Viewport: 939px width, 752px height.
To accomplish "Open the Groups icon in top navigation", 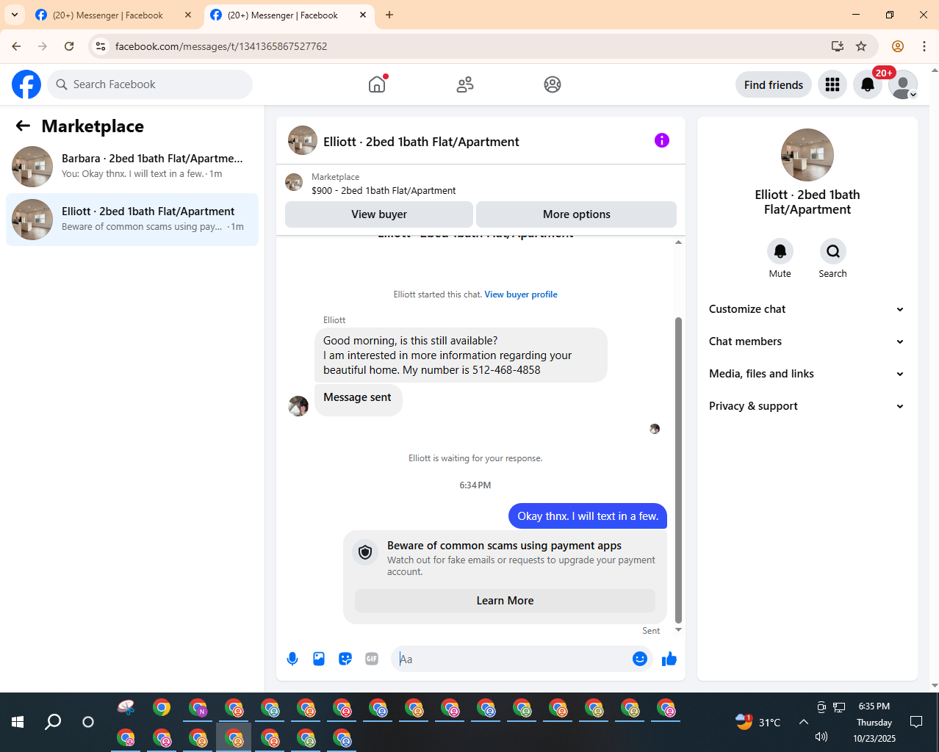I will click(553, 84).
